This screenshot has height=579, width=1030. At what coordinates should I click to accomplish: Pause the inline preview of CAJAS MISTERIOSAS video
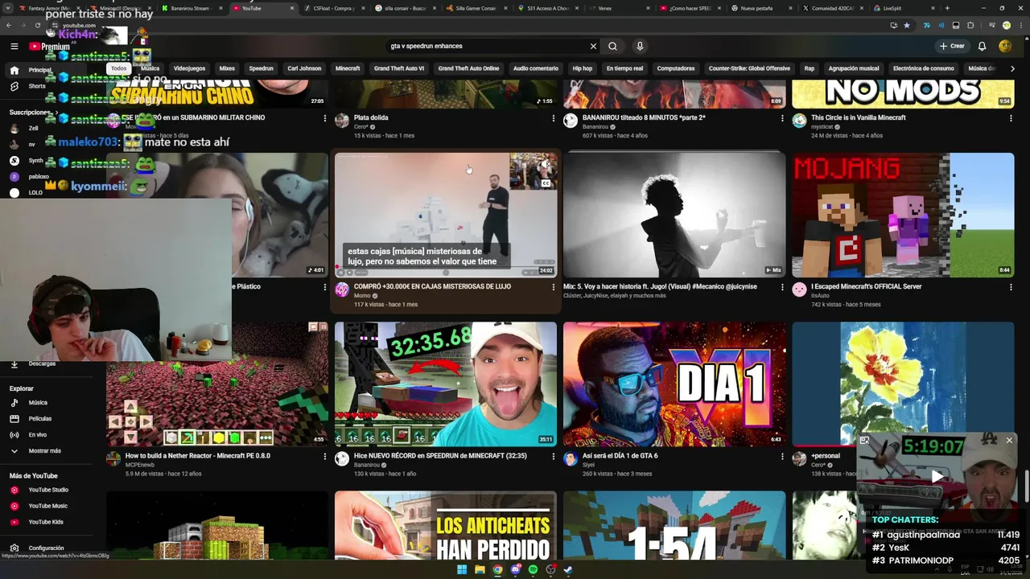341,272
